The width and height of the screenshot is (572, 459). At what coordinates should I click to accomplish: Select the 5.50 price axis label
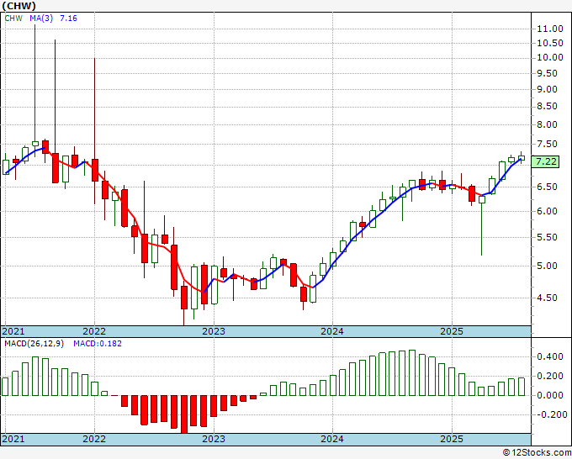tap(548, 237)
